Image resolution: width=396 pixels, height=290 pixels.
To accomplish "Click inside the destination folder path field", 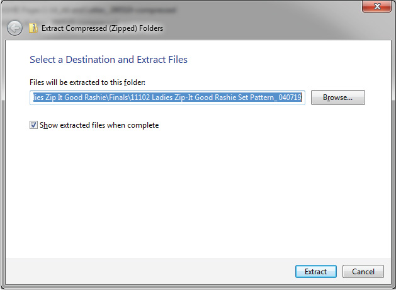I will pyautogui.click(x=167, y=98).
